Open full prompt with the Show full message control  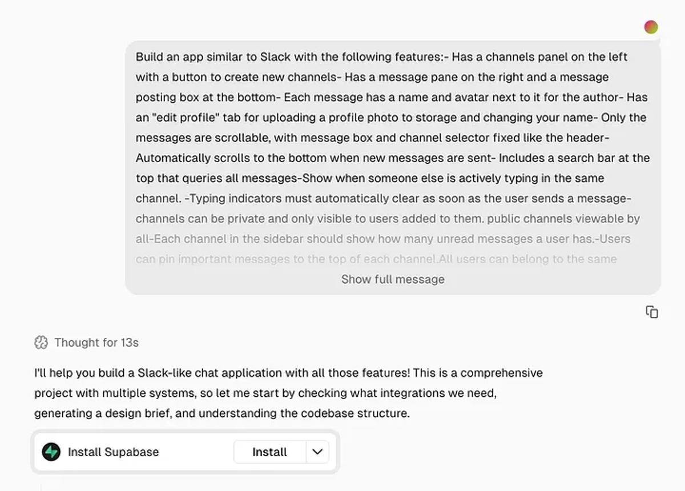tap(392, 279)
